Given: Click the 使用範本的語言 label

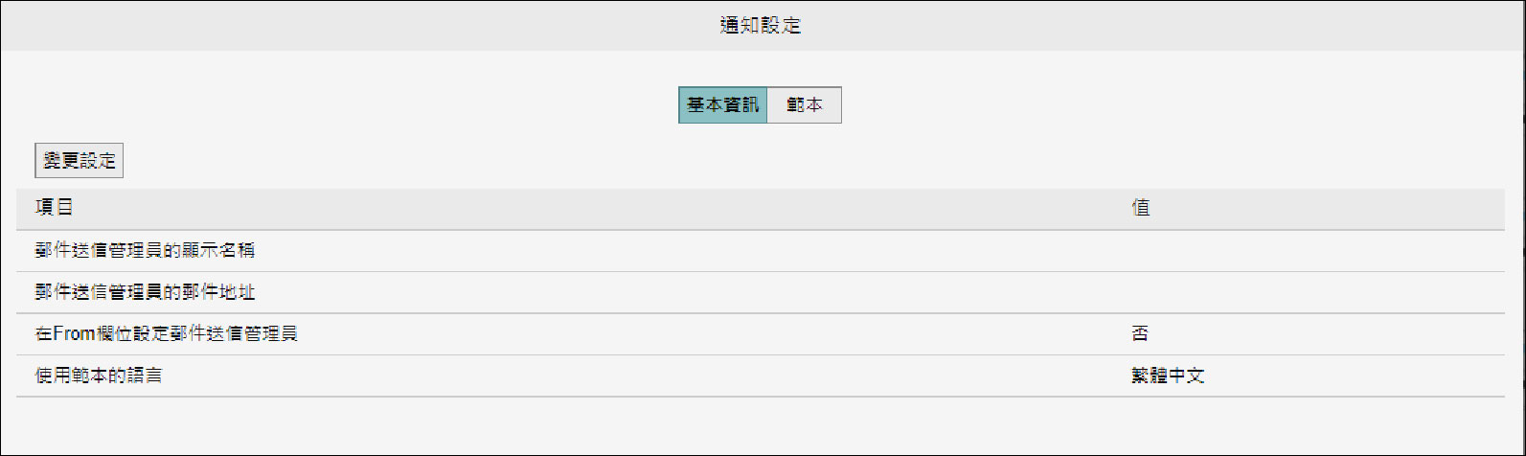Looking at the screenshot, I should (99, 376).
